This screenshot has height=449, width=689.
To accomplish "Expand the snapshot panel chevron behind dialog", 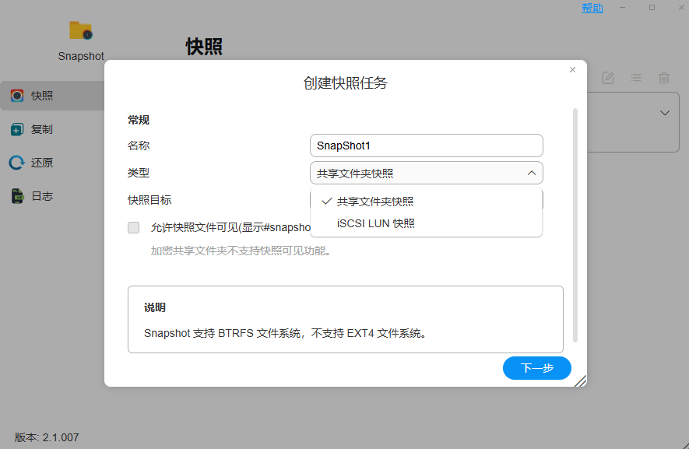I will (665, 113).
